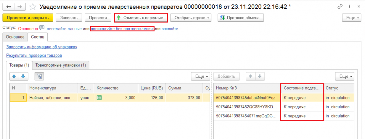Save document with 'Записать'
The width and height of the screenshot is (365, 139).
(69, 18)
